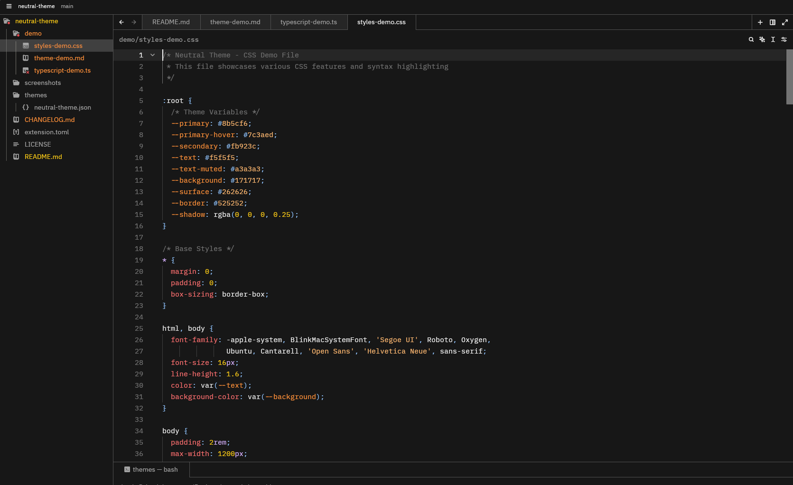This screenshot has height=485, width=793.
Task: Go forward using the right arrow
Action: (x=134, y=22)
